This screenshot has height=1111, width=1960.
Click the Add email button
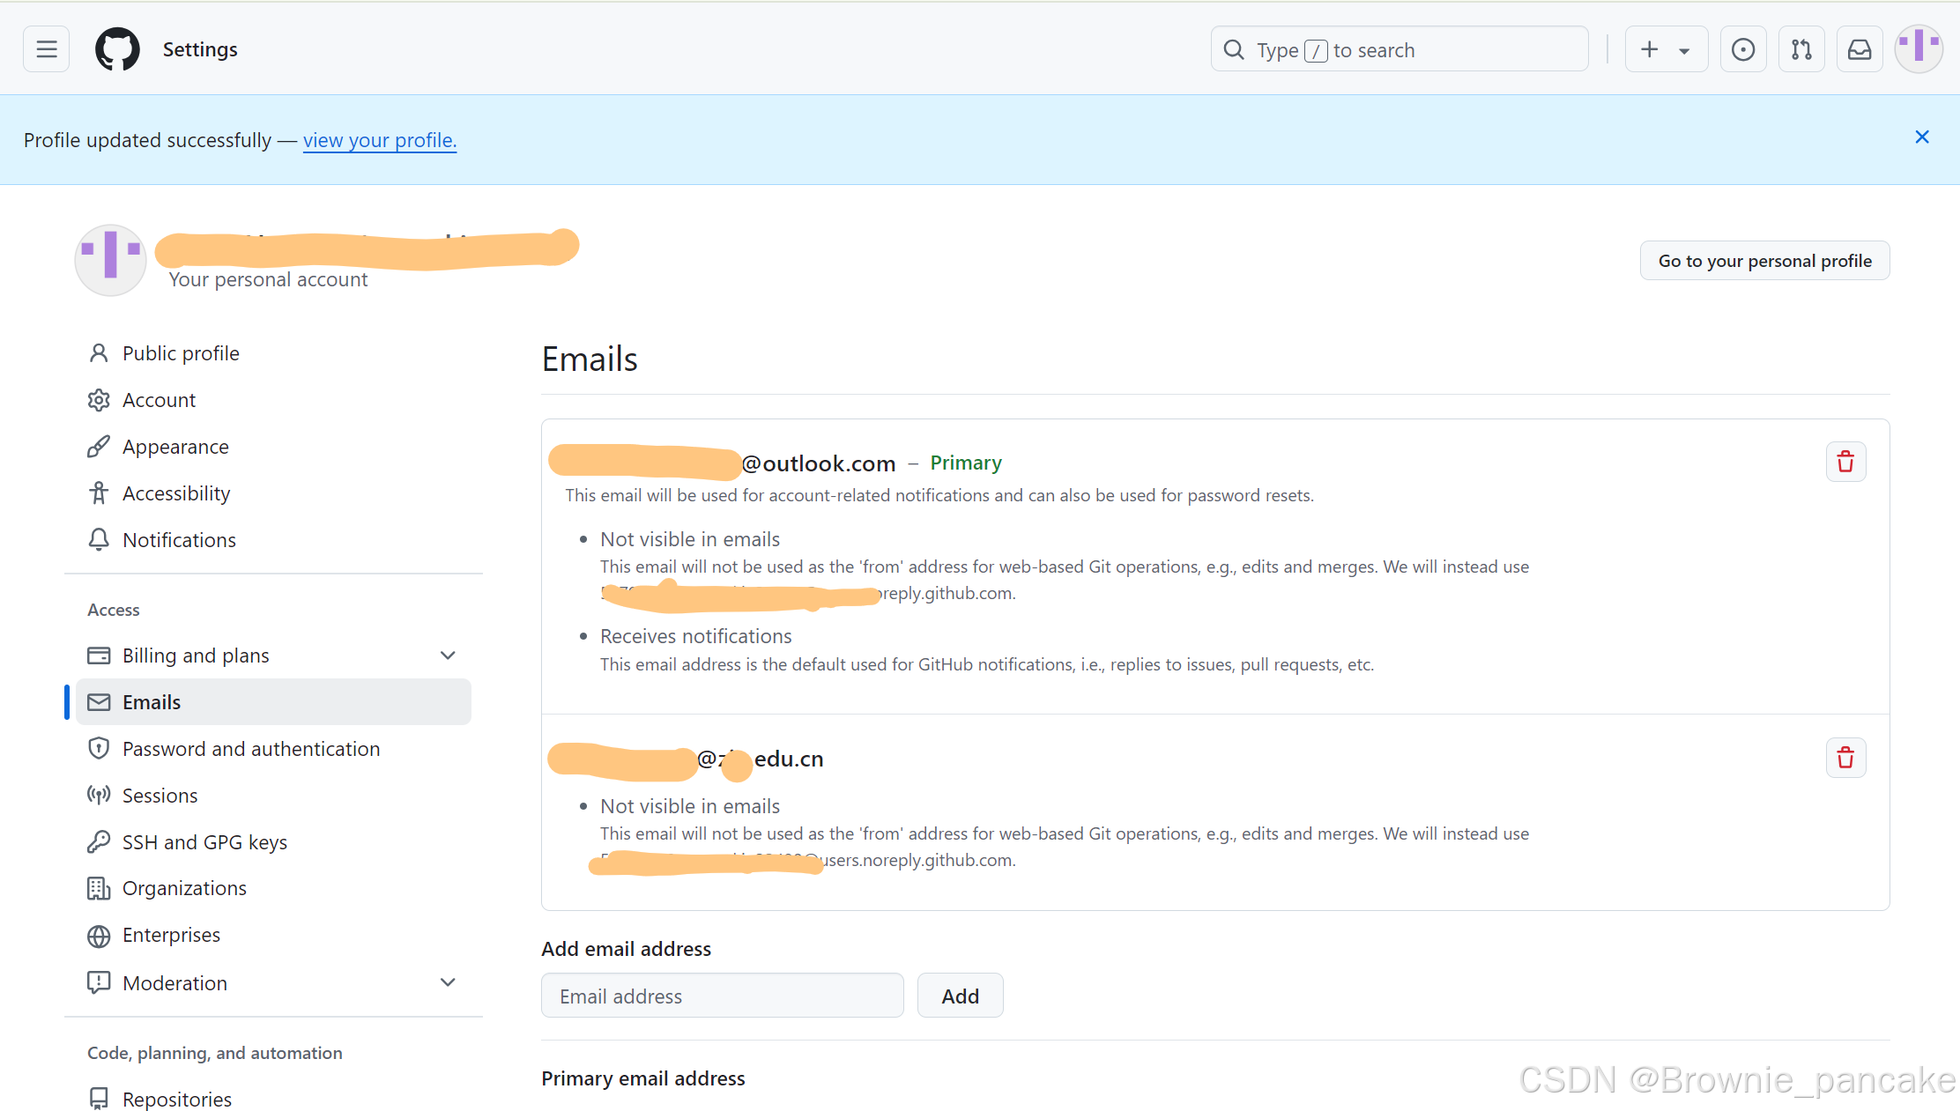point(960,996)
